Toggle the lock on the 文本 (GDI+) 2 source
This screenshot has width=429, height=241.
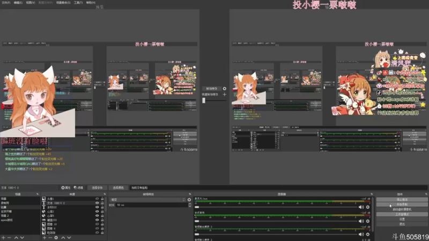pyautogui.click(x=102, y=203)
